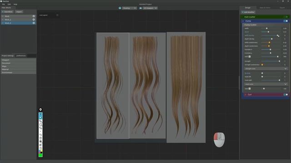Screen dimensions: 291x163
Task: Open the Help menu
Action: click(15, 4)
